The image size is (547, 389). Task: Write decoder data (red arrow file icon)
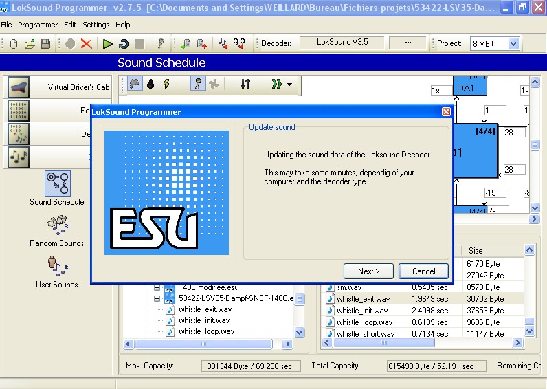pyautogui.click(x=201, y=44)
